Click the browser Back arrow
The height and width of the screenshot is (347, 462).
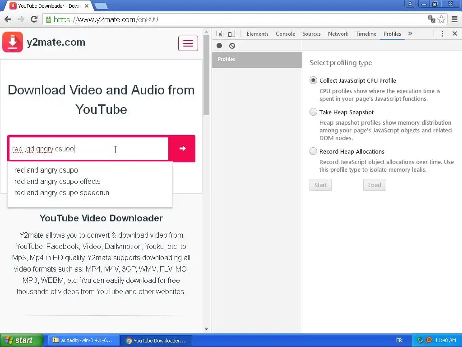coord(8,19)
